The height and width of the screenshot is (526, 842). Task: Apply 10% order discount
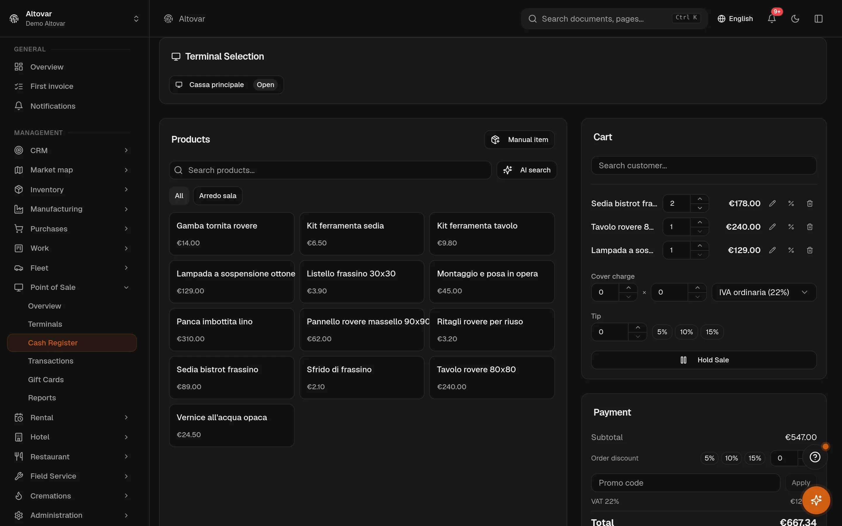tap(731, 458)
